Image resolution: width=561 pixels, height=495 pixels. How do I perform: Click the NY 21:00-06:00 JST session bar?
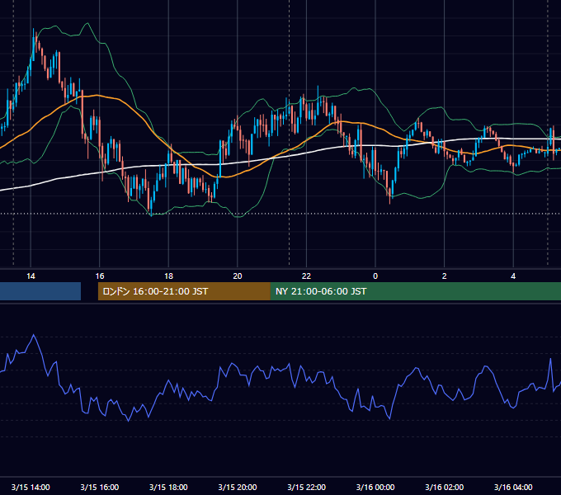415,291
